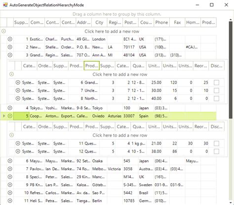This screenshot has width=234, height=205.
Task: Expand supplier row 2 New
Action: tap(10, 47)
